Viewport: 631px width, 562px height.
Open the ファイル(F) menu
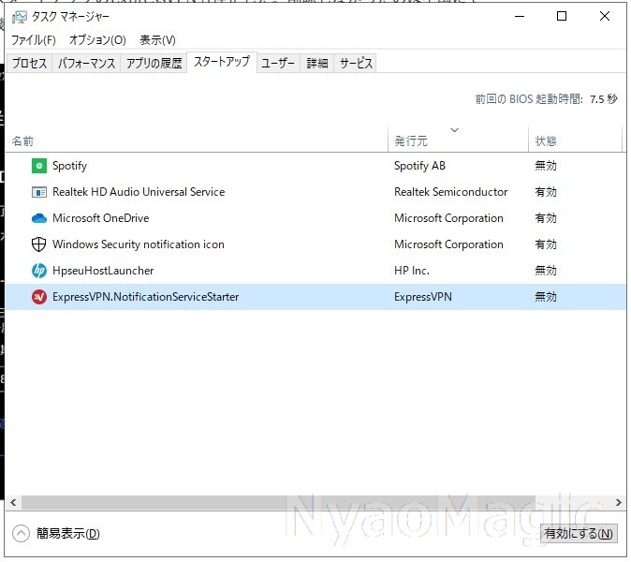34,40
